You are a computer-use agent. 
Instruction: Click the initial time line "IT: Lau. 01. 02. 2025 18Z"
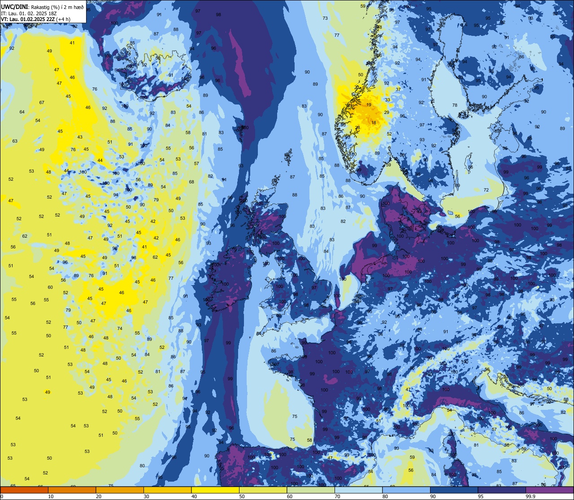[x=29, y=13]
